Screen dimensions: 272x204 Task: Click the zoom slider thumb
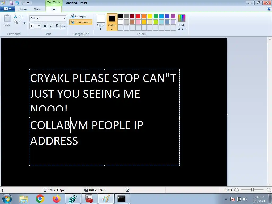(253, 190)
